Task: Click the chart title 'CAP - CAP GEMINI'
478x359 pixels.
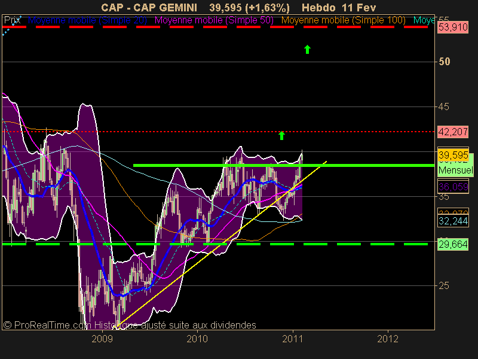Action: pyautogui.click(x=149, y=7)
